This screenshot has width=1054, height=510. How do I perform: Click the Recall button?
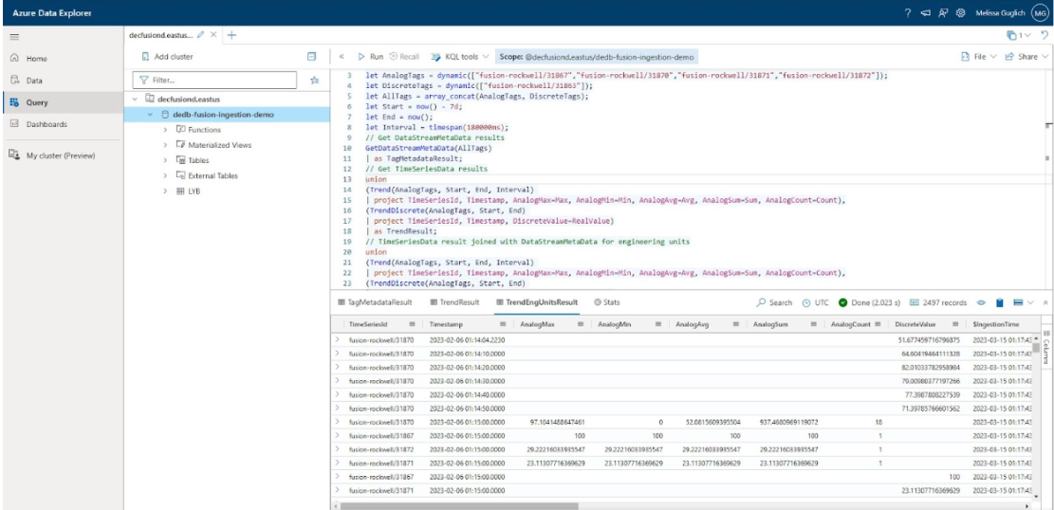[405, 57]
